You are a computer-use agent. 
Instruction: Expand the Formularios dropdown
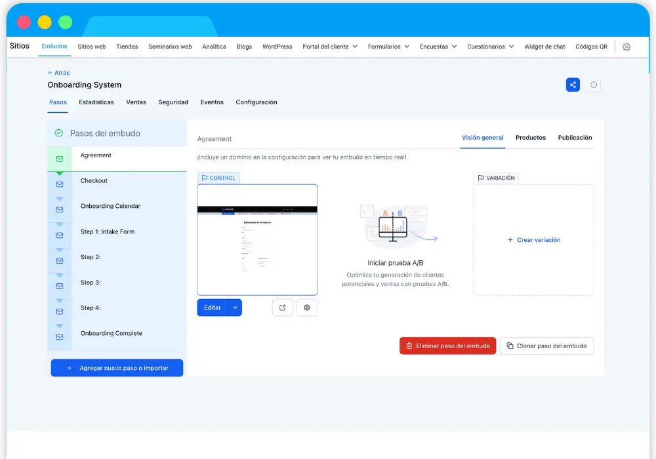pos(388,47)
